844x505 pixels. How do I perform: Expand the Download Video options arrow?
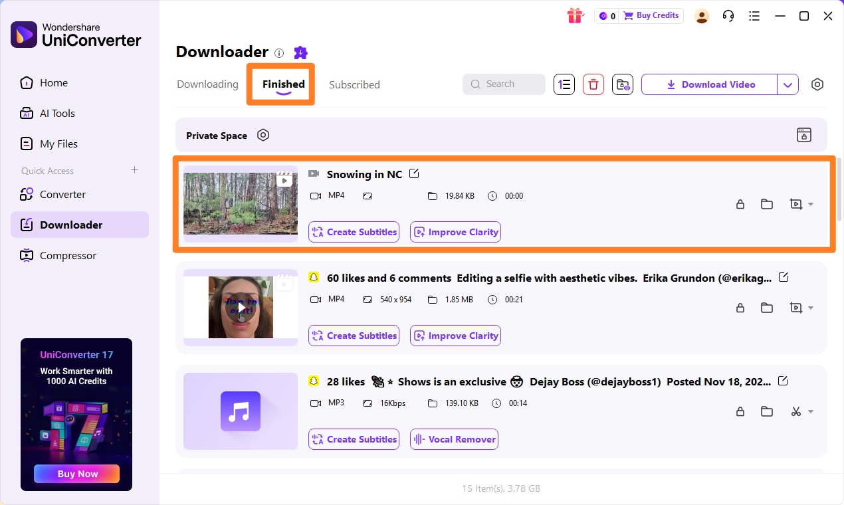[x=788, y=84]
